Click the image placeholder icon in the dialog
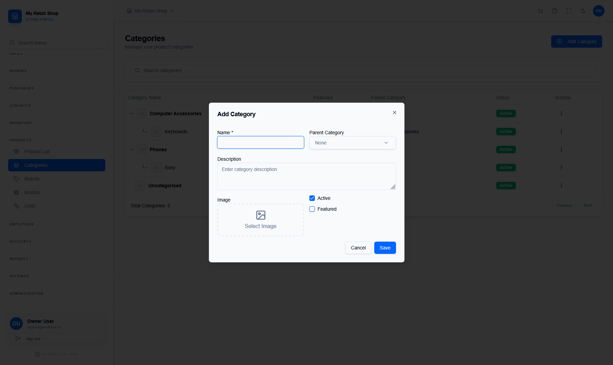Viewport: 613px width, 365px height. click(x=260, y=215)
